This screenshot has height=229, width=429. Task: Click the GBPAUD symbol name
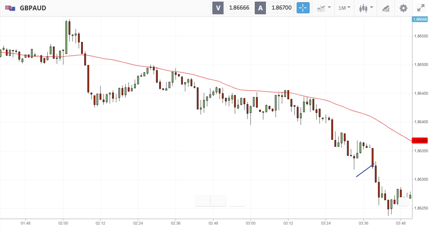33,8
